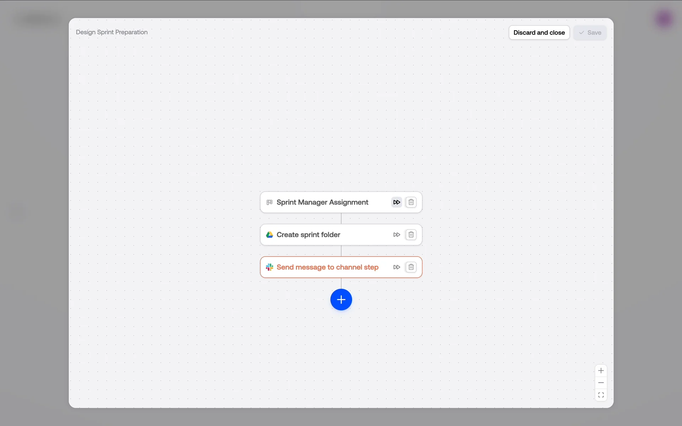
Task: Add a new step with blue plus button
Action: coord(341,300)
